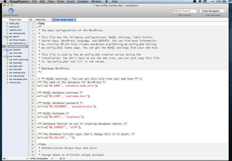This screenshot has width=232, height=161.
Task: Open the notification bell in menu bar
Action: 195,1
